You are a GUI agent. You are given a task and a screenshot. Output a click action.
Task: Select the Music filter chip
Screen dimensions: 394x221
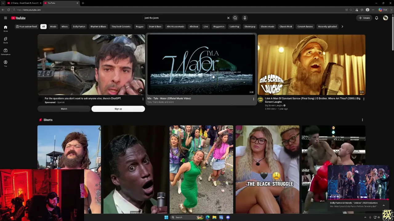[x=53, y=27]
